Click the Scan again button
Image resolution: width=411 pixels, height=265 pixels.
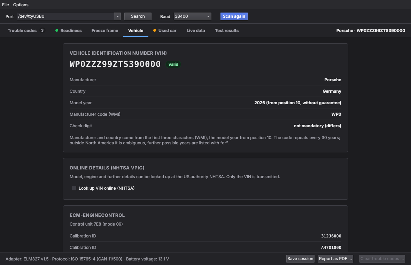pos(234,16)
